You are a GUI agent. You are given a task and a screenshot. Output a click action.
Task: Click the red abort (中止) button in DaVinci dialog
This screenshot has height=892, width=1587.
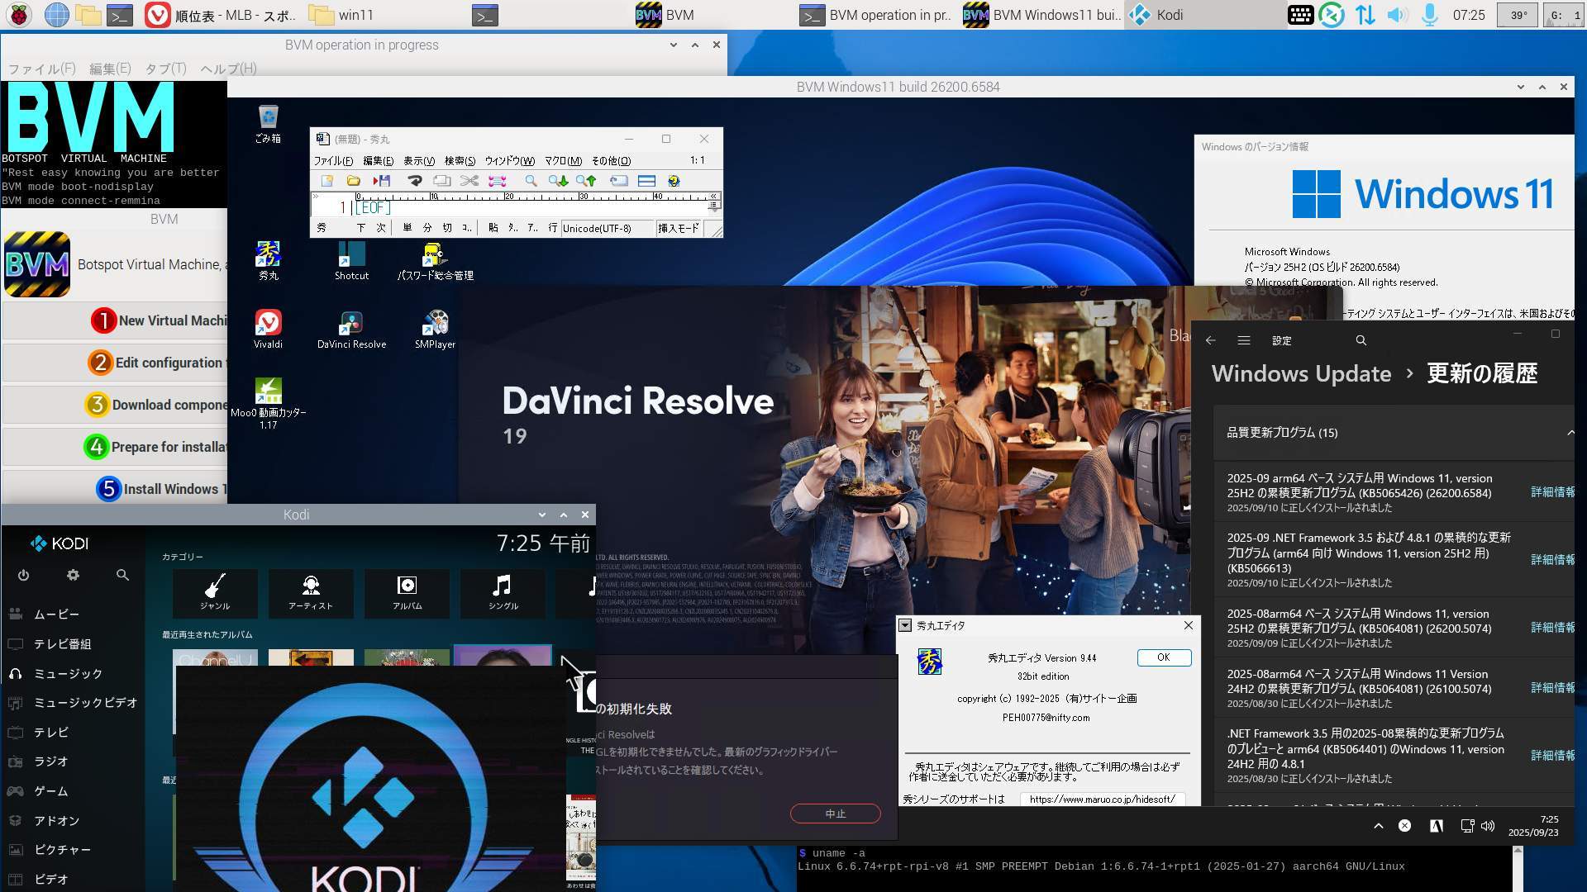tap(835, 814)
